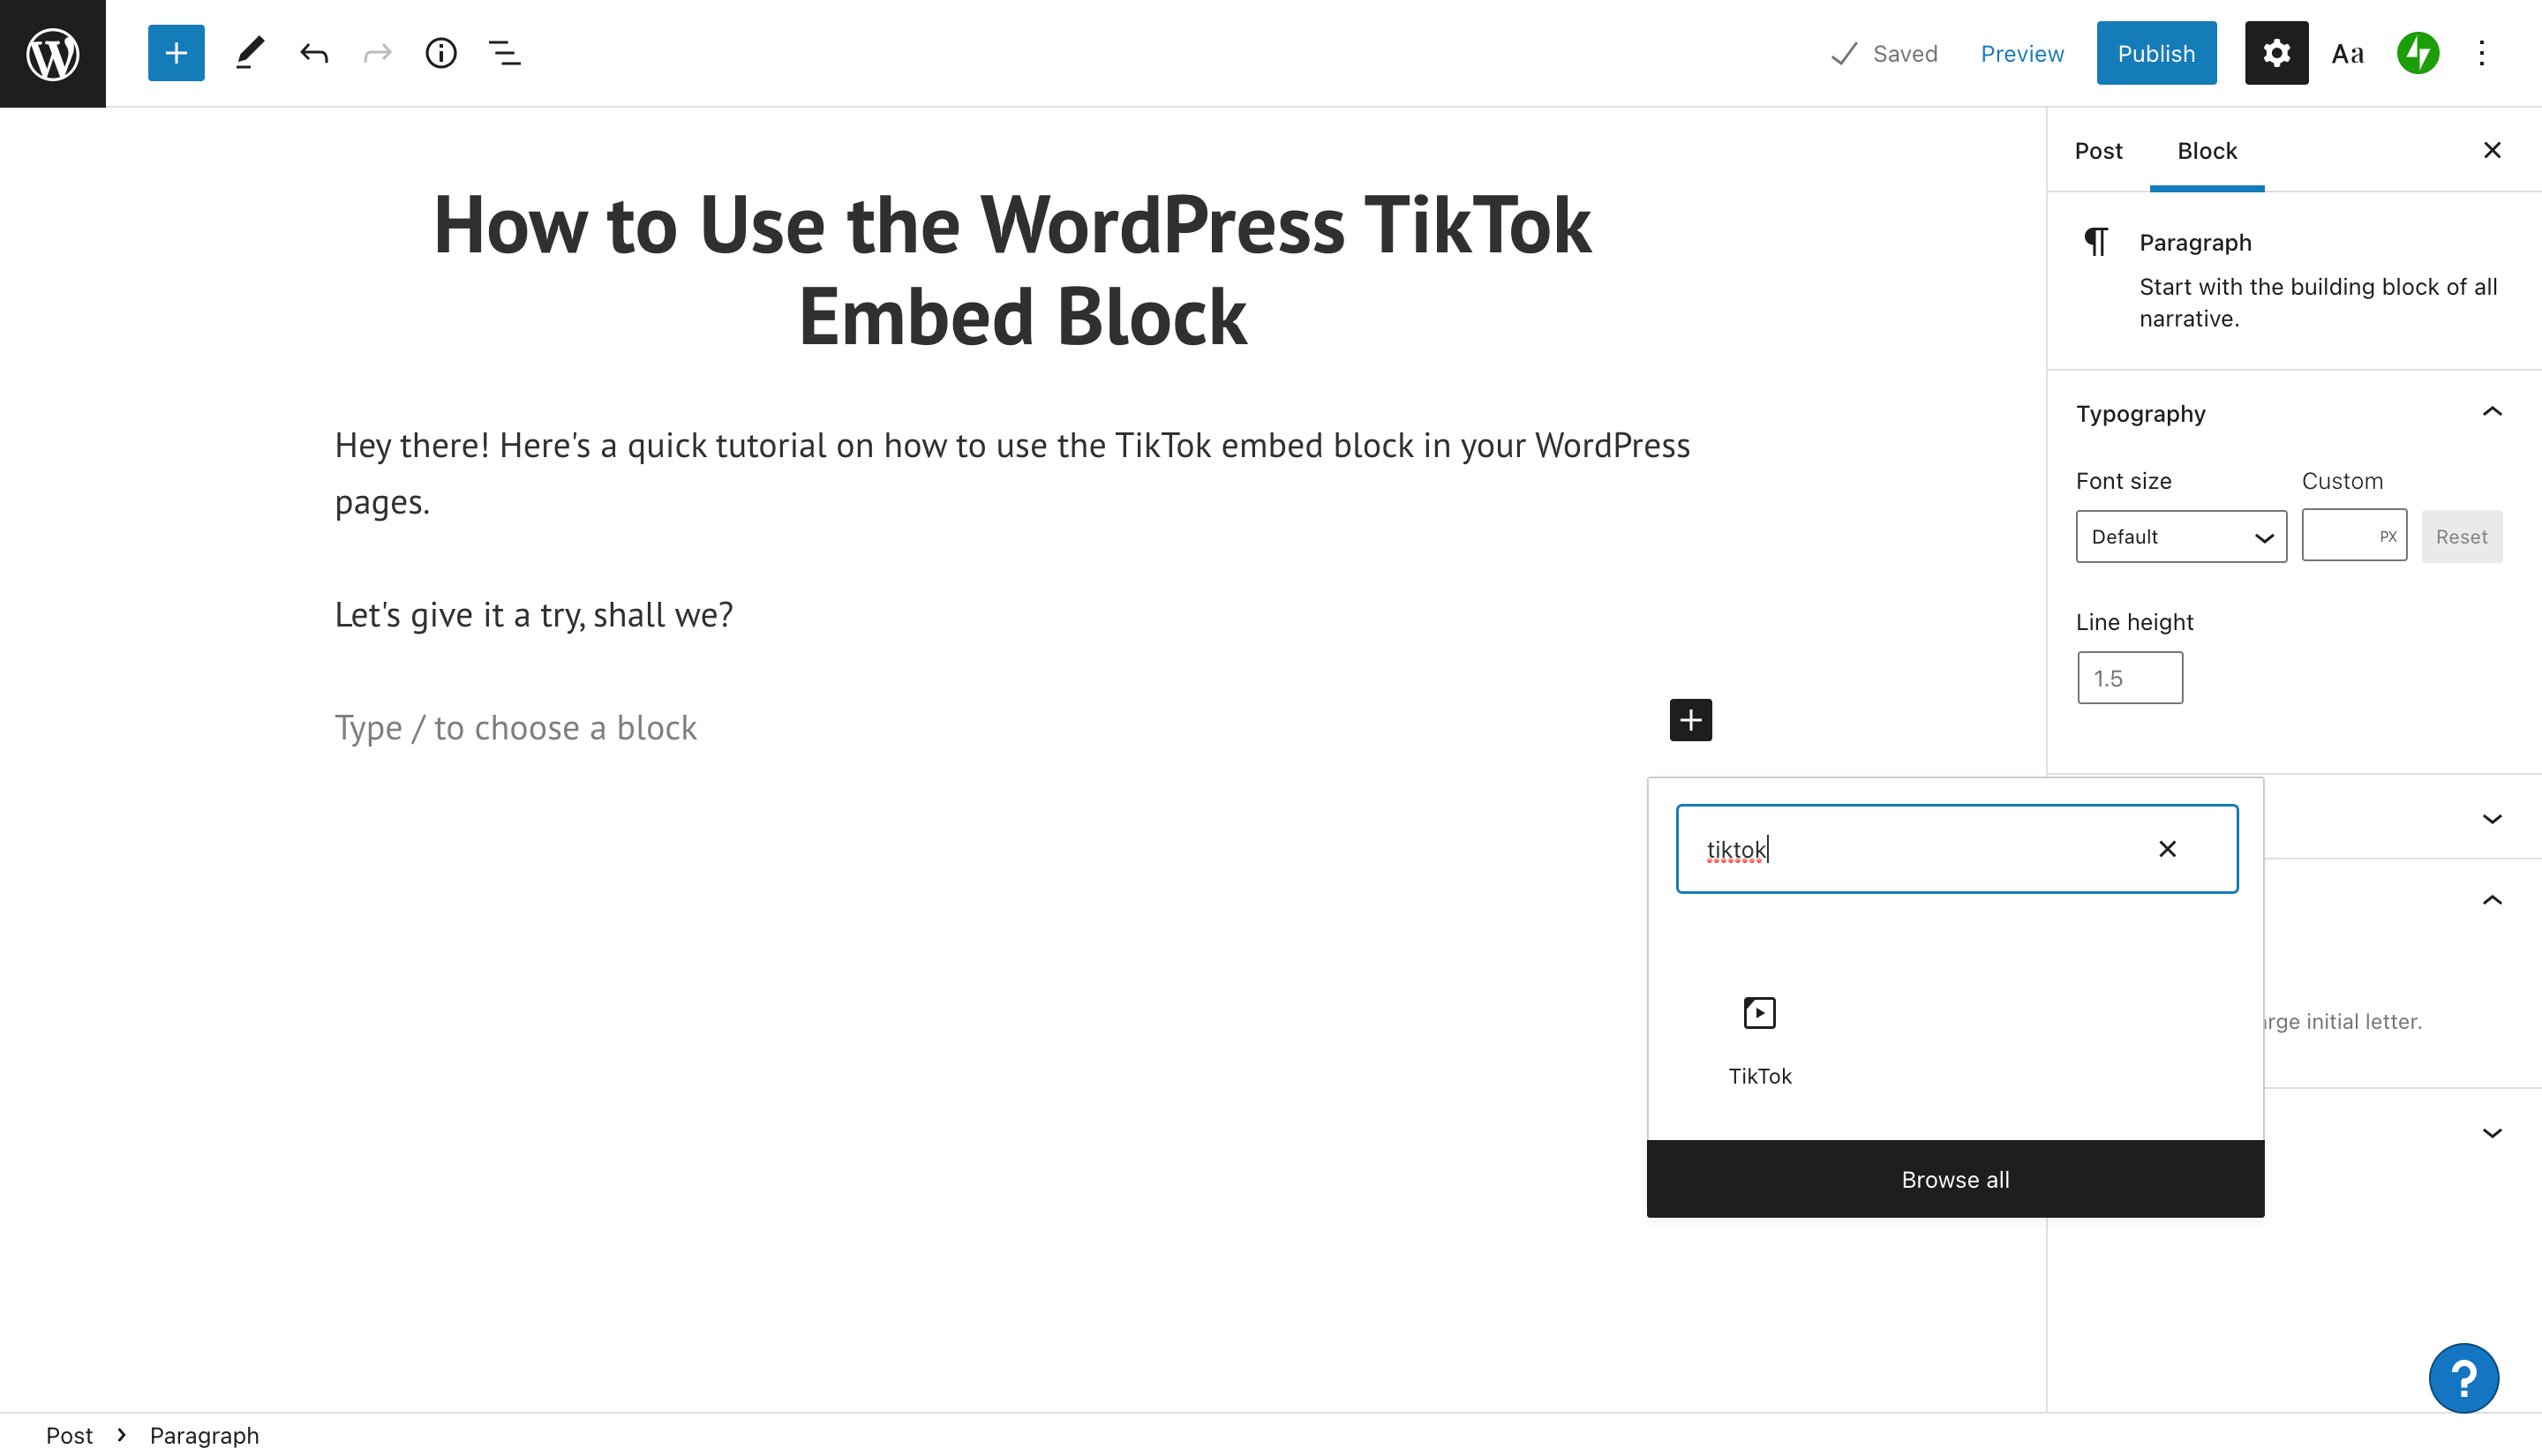The height and width of the screenshot is (1456, 2542).
Task: Clear the tiktok search text
Action: [2167, 849]
